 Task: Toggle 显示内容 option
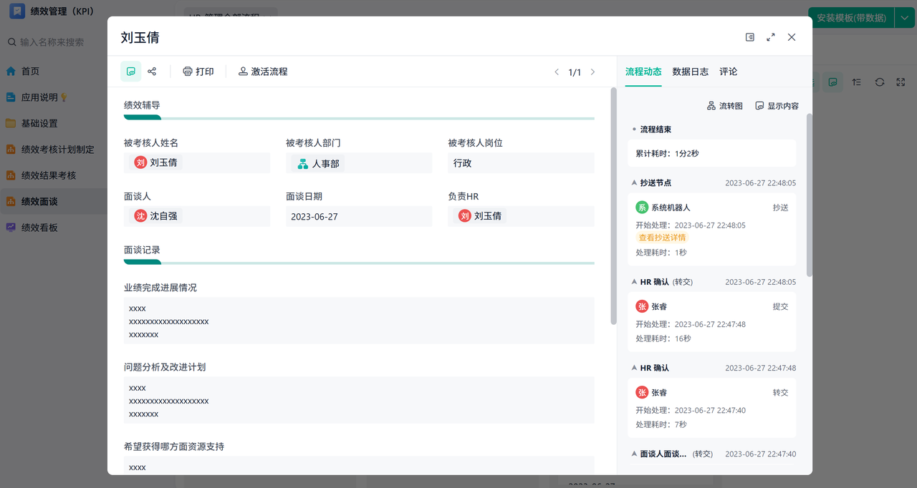777,106
